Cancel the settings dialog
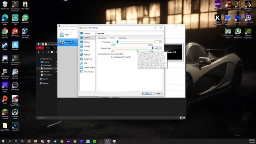The width and height of the screenshot is (256, 144). [x=158, y=93]
